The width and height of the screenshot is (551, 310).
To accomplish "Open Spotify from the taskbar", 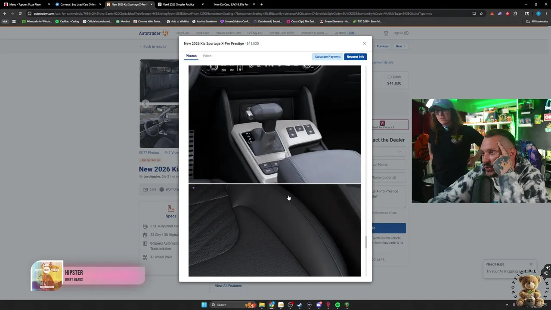I will [337, 305].
